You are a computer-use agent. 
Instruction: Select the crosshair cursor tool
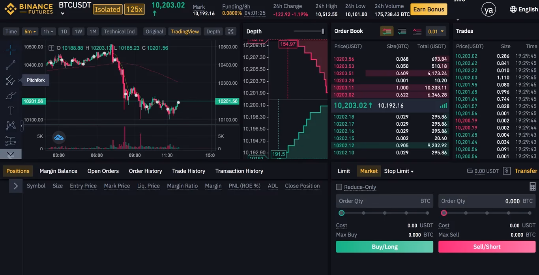[x=11, y=49]
